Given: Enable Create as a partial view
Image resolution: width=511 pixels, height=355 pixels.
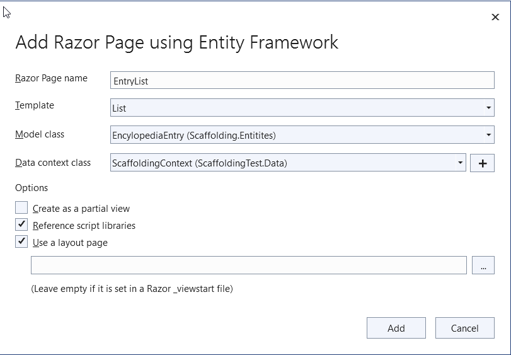Looking at the screenshot, I should click(21, 207).
